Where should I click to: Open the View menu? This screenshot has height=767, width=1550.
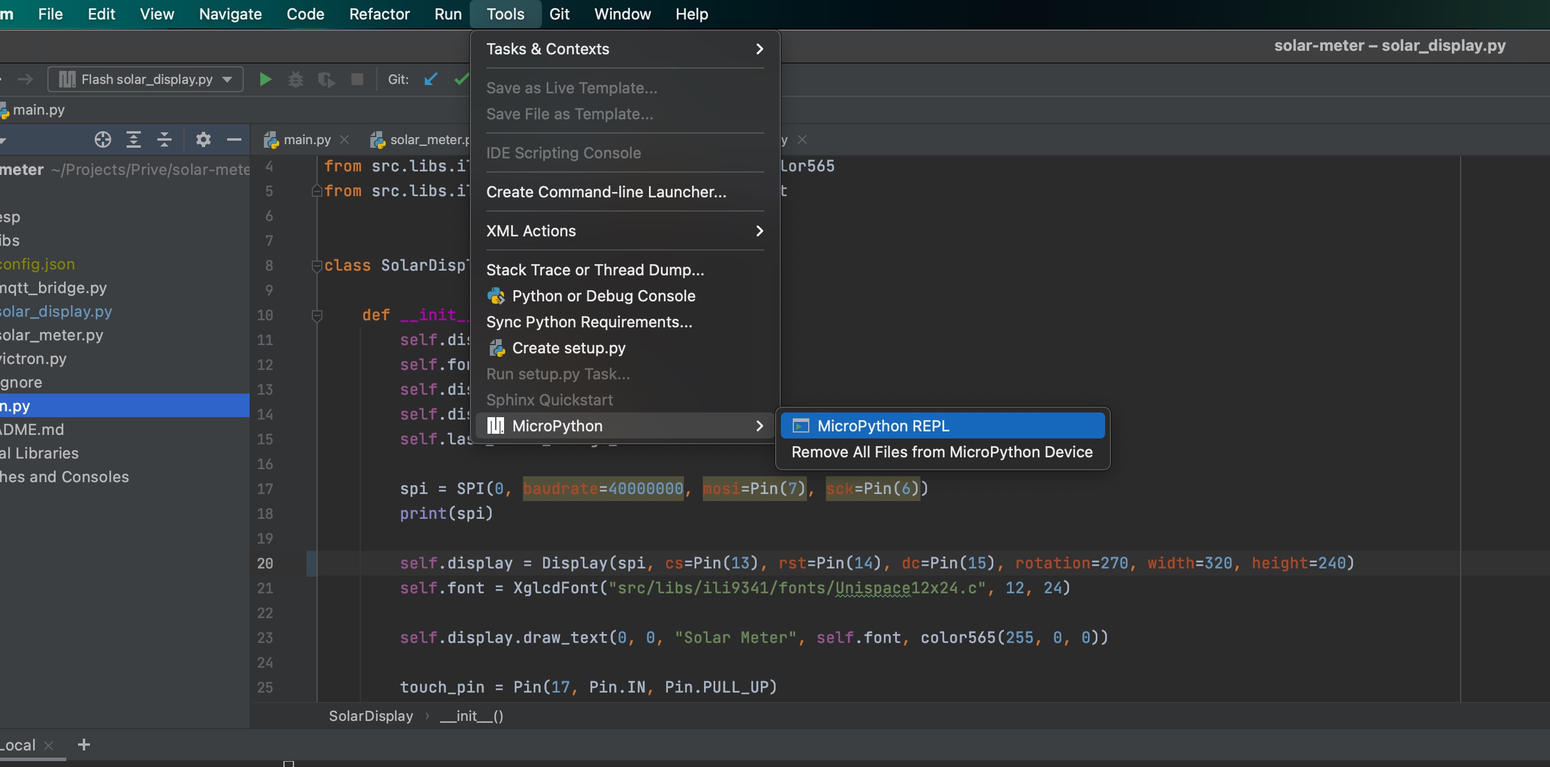(157, 14)
